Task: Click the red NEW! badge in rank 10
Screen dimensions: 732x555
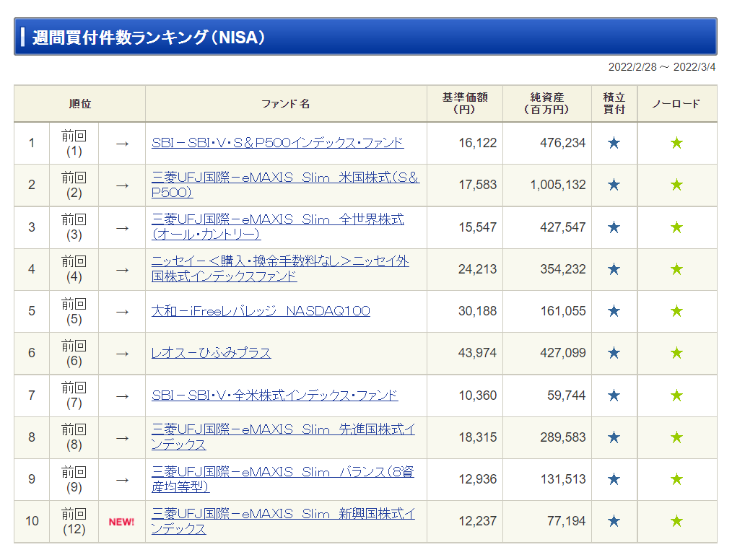Action: pyautogui.click(x=121, y=522)
